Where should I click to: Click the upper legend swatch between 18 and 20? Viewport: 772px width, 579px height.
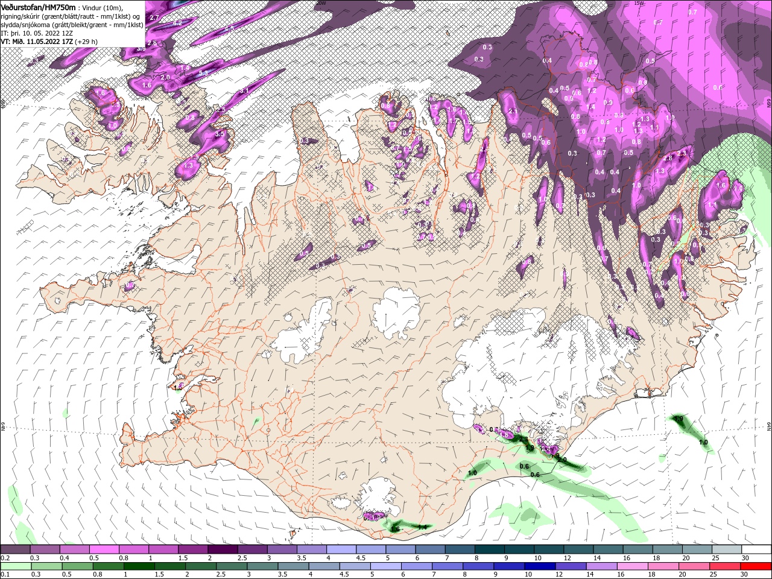[668, 549]
